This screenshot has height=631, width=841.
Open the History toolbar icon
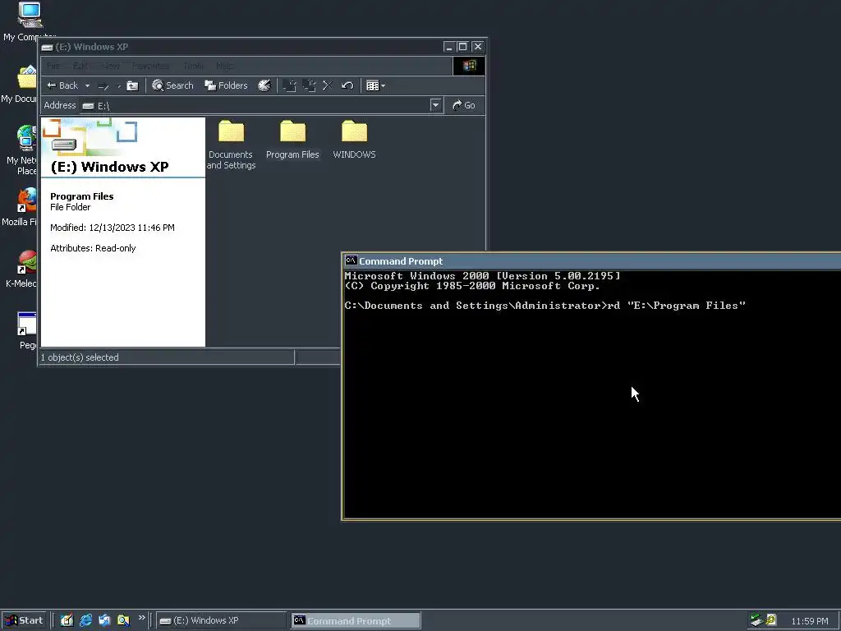[x=264, y=85]
